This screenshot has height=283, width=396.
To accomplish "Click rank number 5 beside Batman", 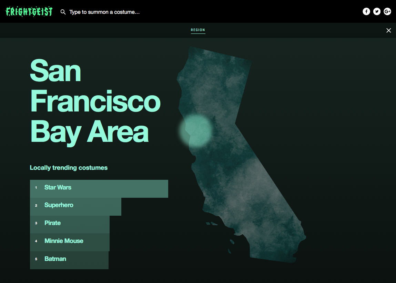I will point(36,259).
